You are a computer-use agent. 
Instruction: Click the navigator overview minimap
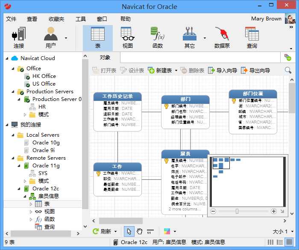pos(247,181)
